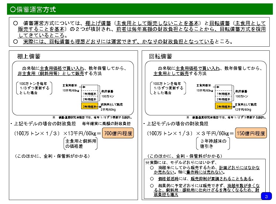This screenshot has width=276, height=204.
Task: Click 2年持越米 cell in 回転備蓄 diagram
Action: [224, 99]
